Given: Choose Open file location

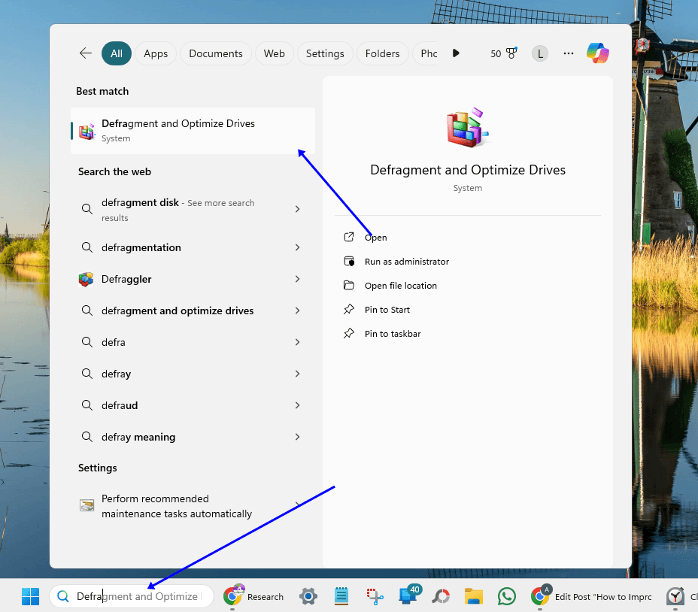Looking at the screenshot, I should 401,286.
